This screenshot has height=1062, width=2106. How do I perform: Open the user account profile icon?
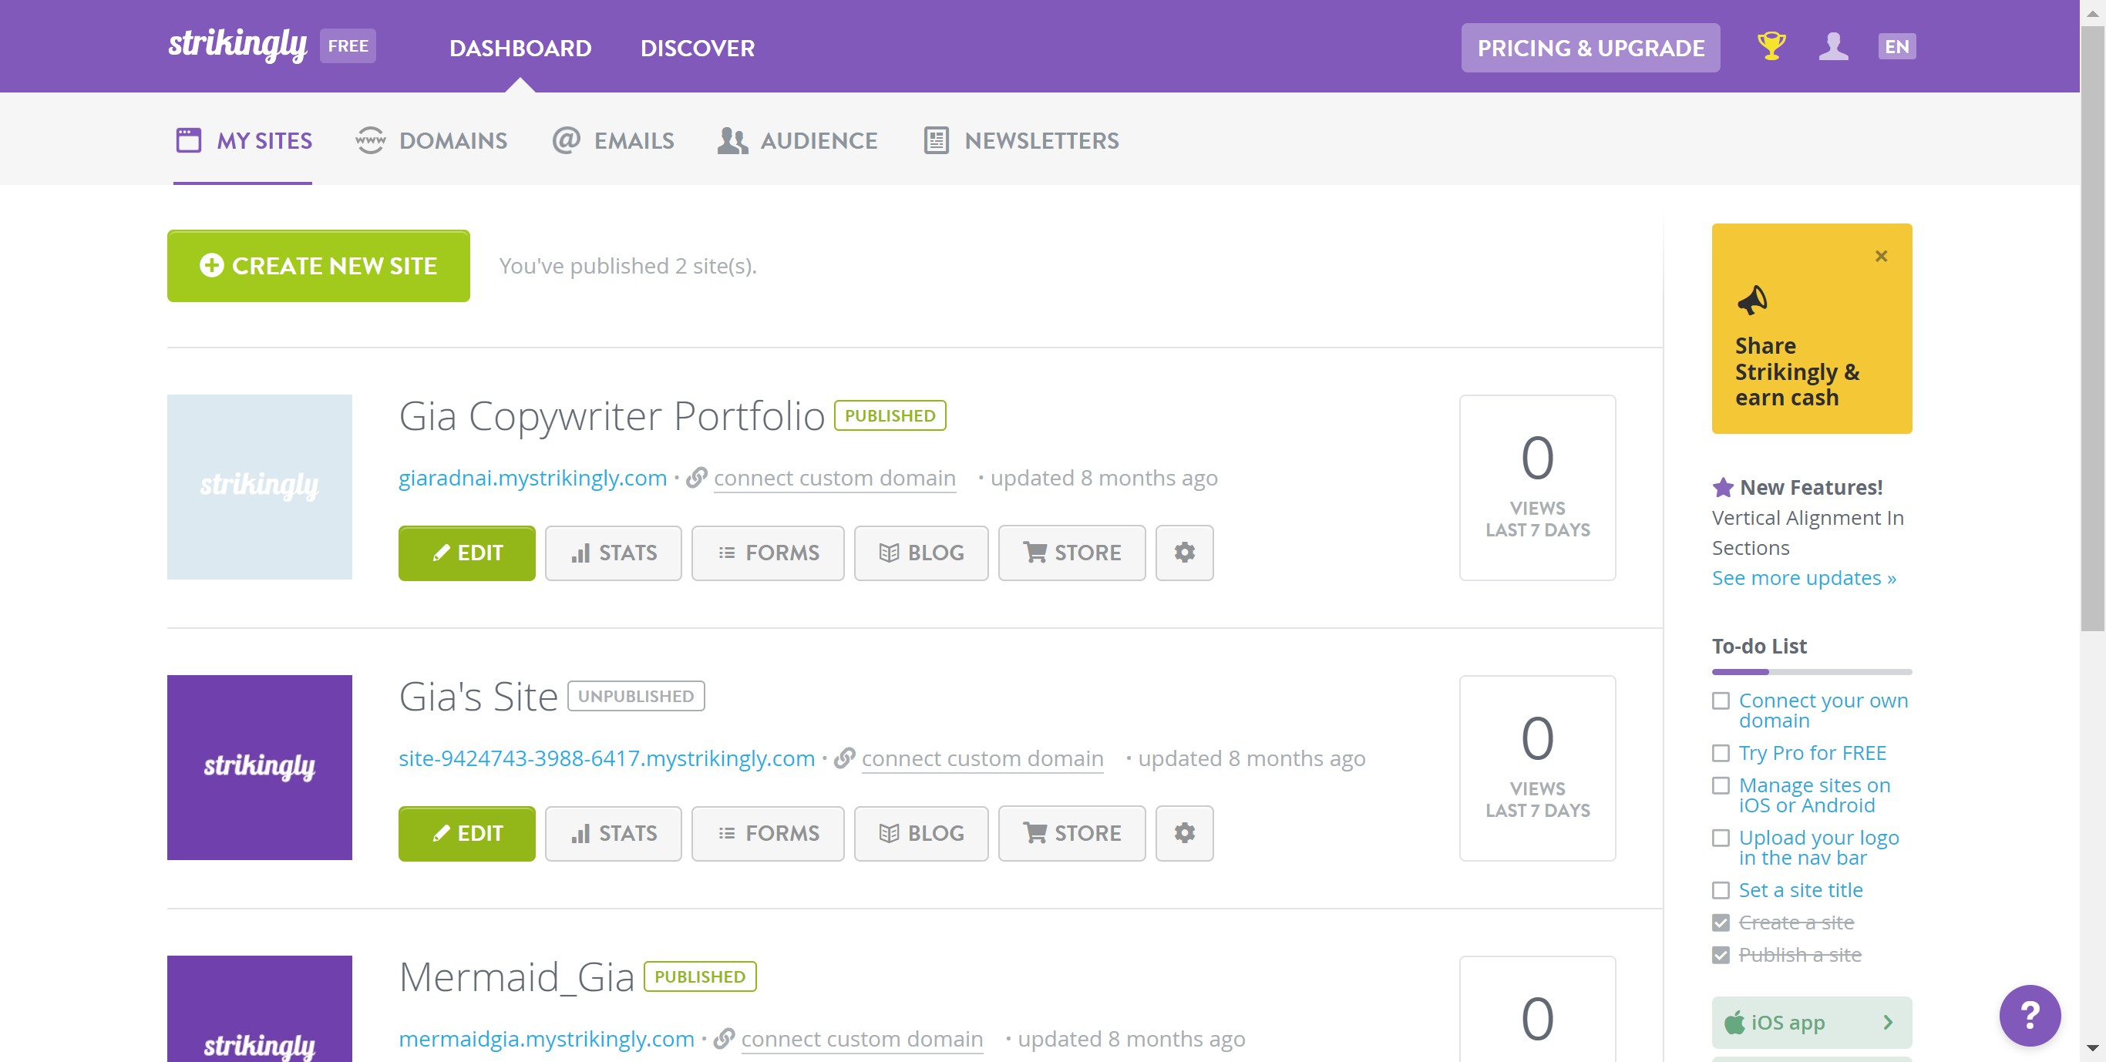point(1833,46)
